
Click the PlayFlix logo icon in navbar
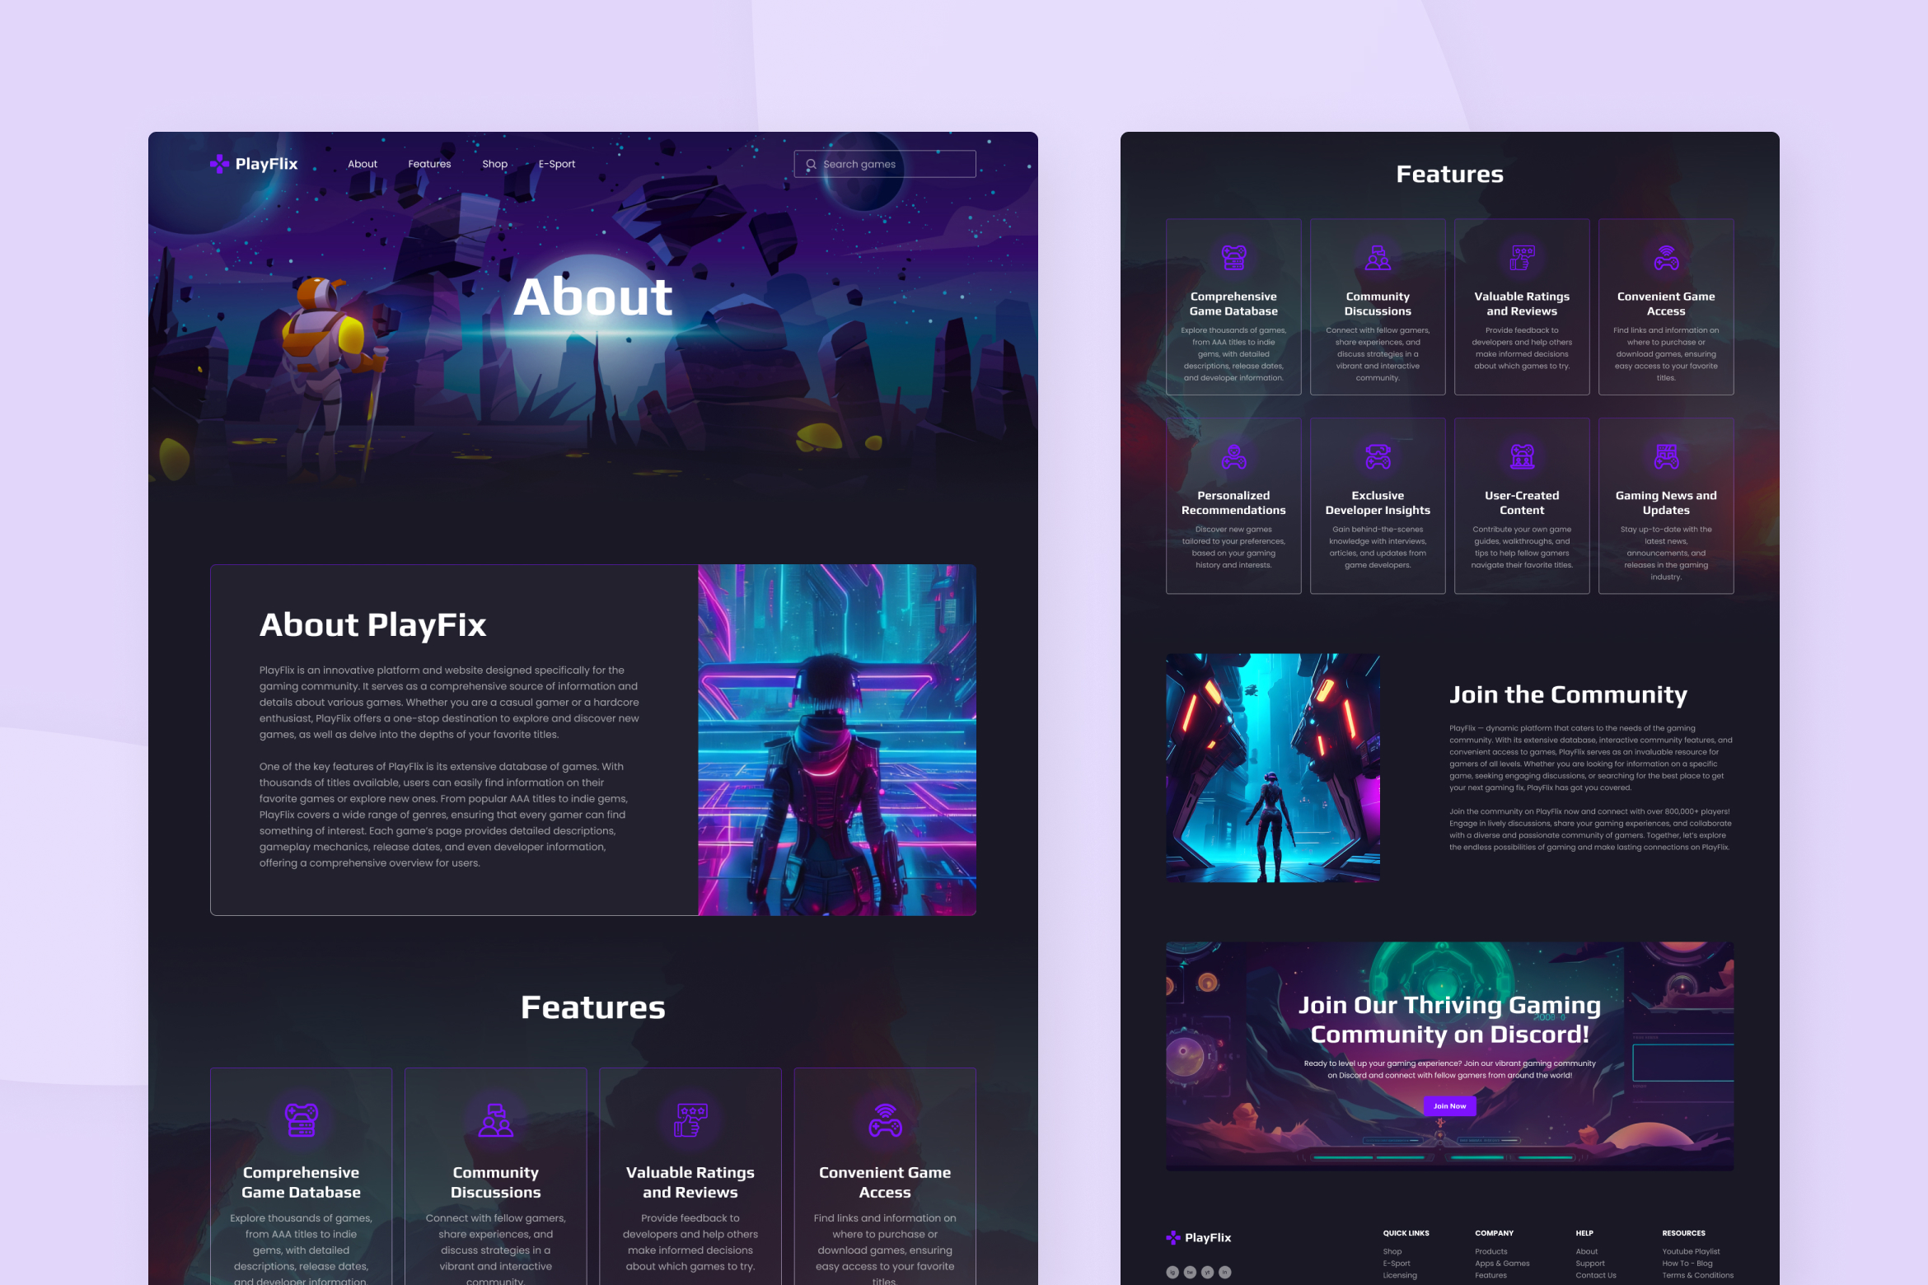coord(221,162)
